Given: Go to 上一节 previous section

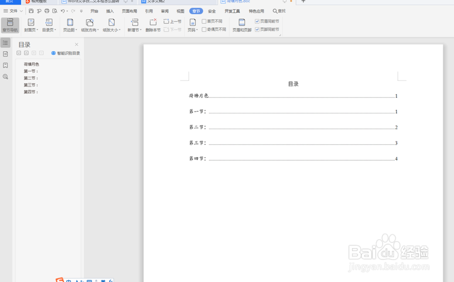Looking at the screenshot, I should click(x=173, y=21).
